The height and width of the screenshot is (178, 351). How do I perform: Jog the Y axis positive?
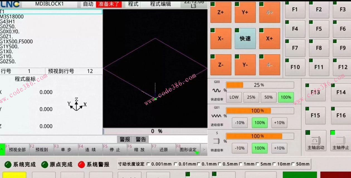[x=245, y=12]
